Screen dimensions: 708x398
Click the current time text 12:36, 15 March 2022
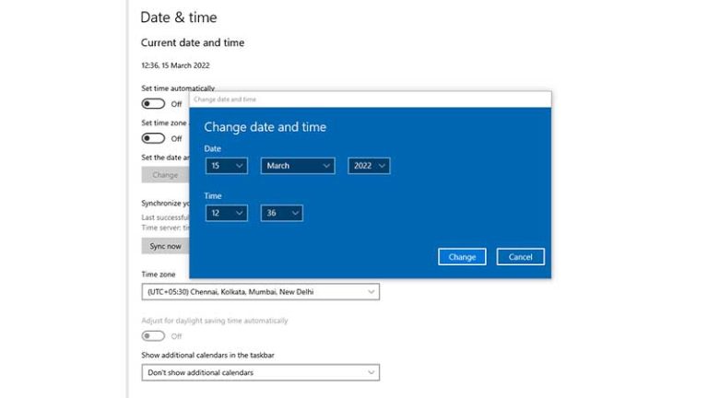coord(175,66)
